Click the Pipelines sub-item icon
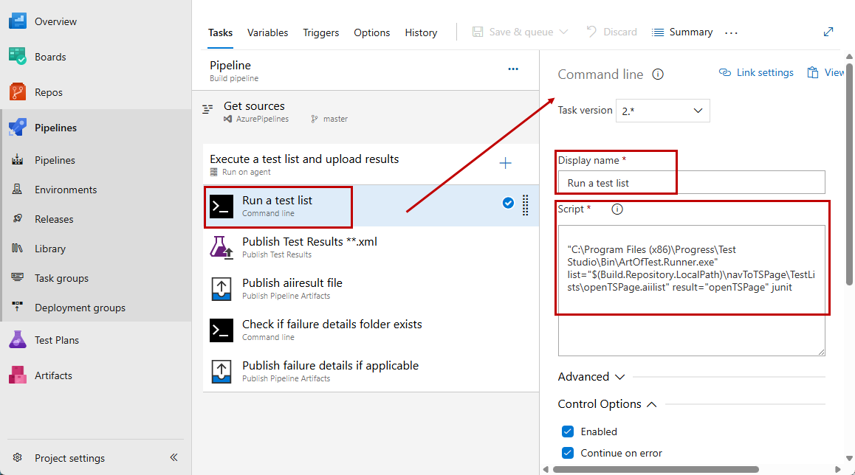Screen dimensions: 855x475 point(18,159)
